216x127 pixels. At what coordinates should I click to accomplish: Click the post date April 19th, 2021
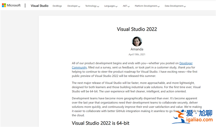[137, 55]
